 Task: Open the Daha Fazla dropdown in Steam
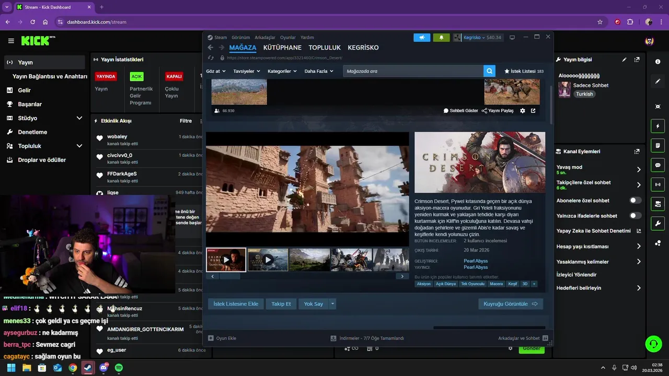(x=319, y=71)
